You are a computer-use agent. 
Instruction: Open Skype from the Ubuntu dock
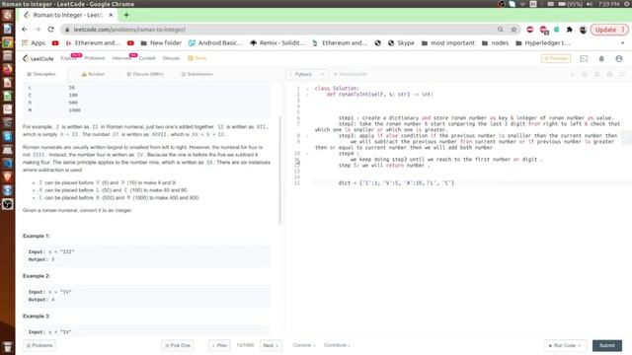tap(7, 136)
